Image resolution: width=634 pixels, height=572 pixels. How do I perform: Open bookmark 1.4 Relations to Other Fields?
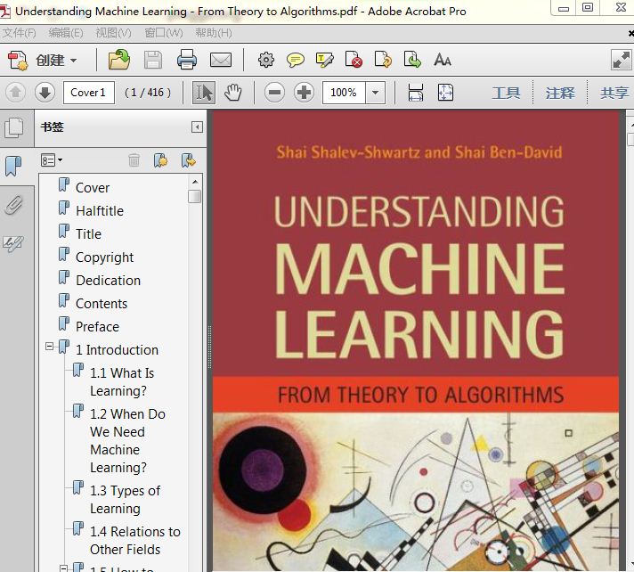pyautogui.click(x=135, y=541)
